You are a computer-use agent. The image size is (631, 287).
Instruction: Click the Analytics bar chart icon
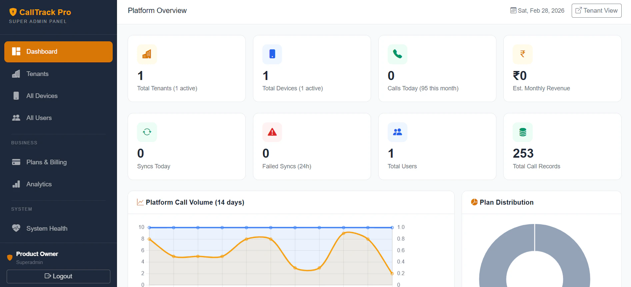16,184
